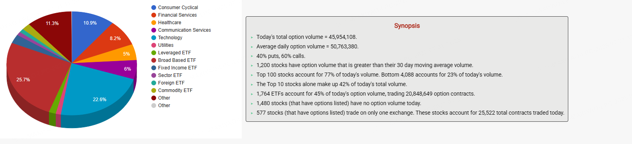The height and width of the screenshot is (144, 632).
Task: Click the Commodity ETF legend label
Action: coord(175,90)
